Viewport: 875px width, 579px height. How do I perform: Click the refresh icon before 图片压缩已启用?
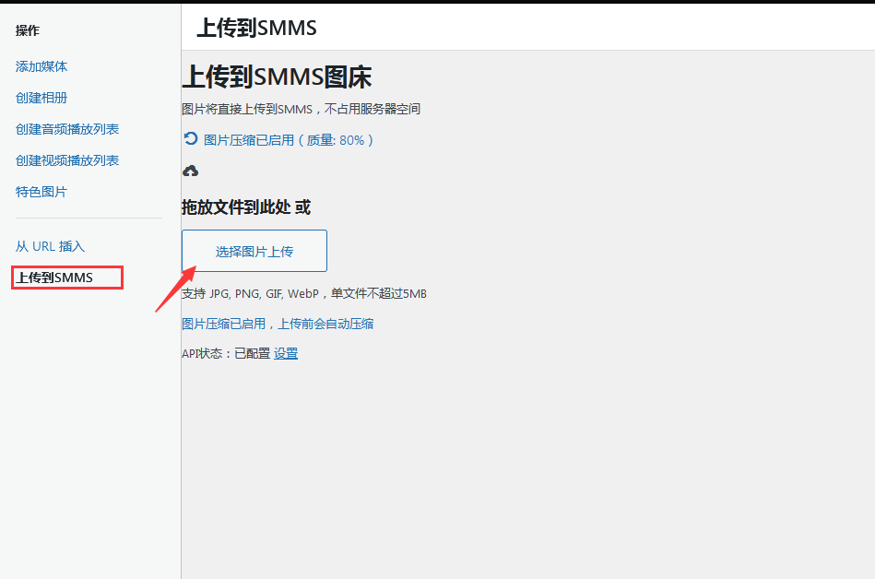[x=191, y=139]
